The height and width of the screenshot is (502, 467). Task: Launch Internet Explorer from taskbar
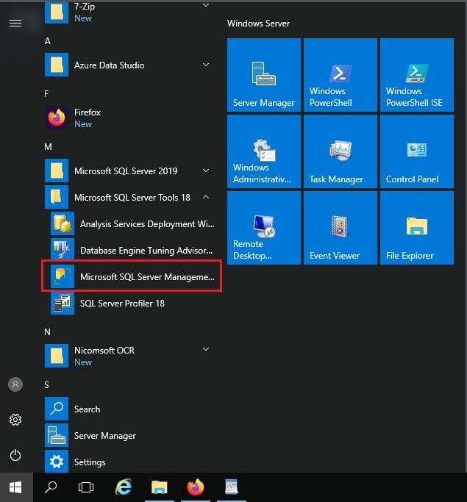(123, 487)
